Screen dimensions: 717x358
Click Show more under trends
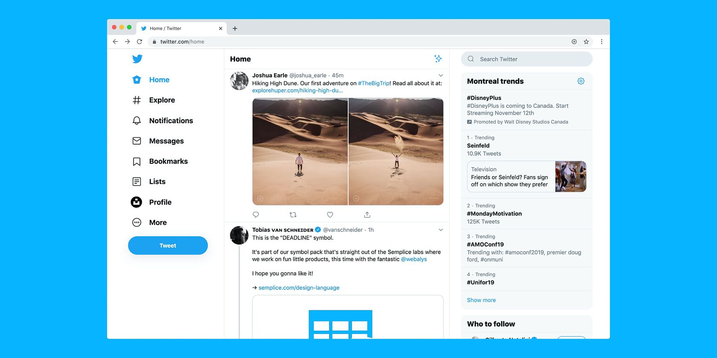point(481,300)
